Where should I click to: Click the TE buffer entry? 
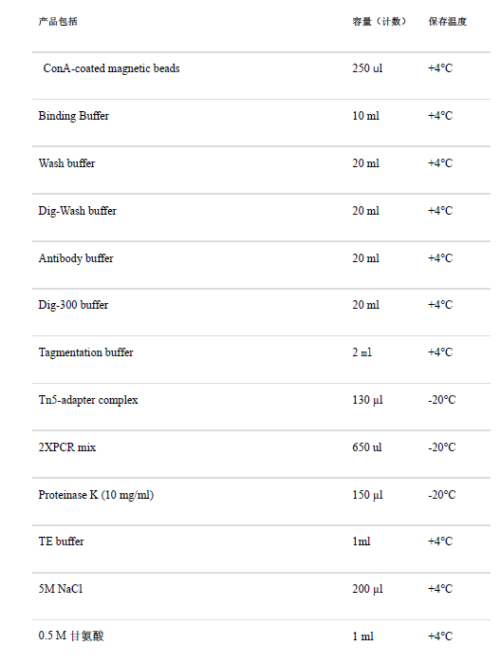pos(62,541)
